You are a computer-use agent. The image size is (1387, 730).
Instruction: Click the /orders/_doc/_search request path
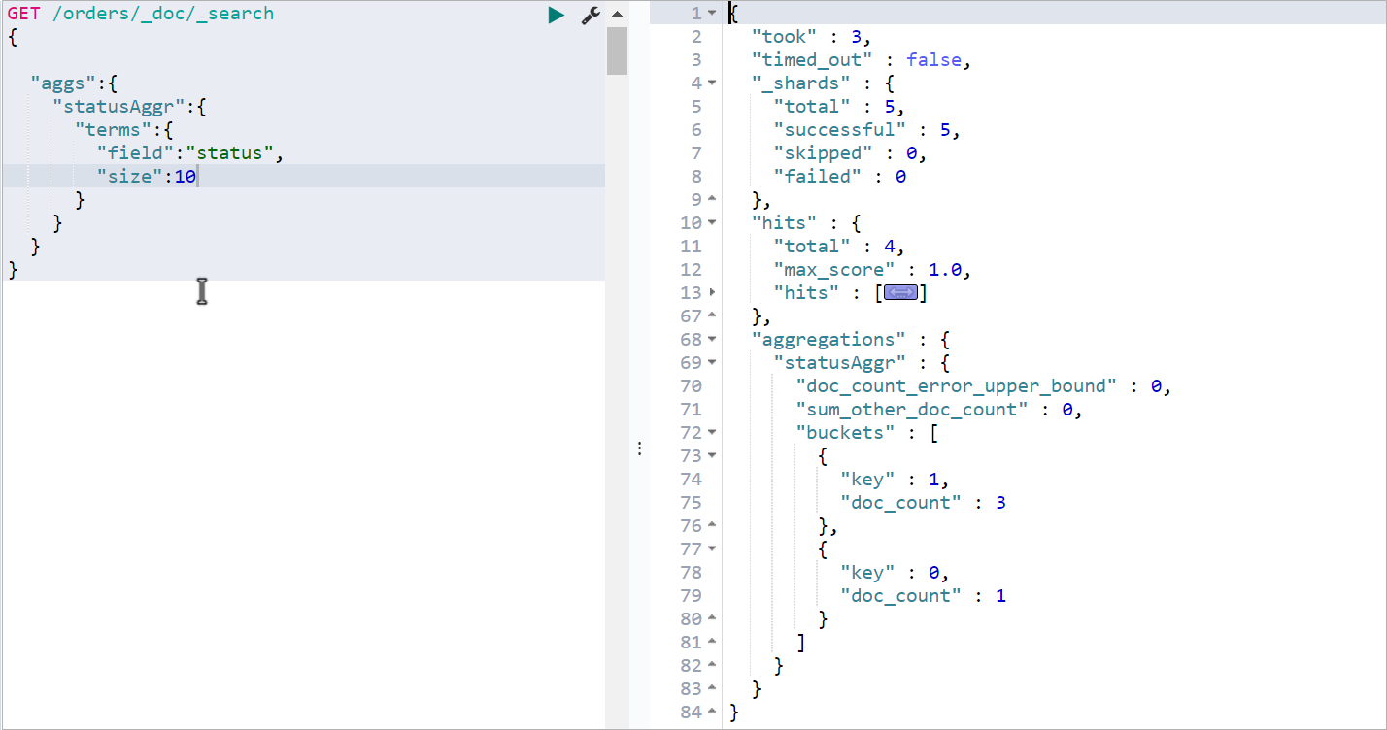click(x=163, y=14)
